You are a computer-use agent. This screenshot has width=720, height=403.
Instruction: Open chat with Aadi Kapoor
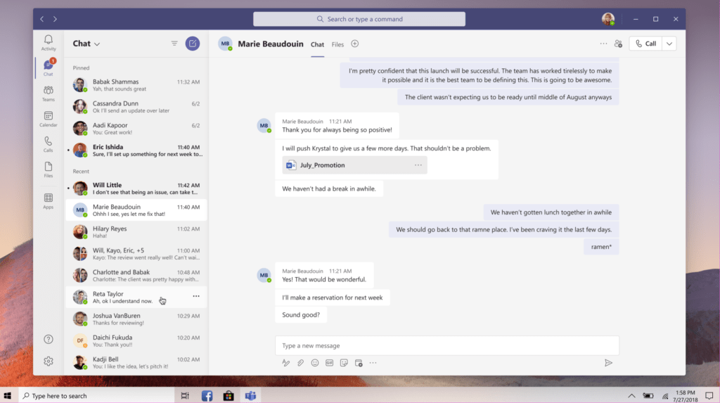[x=136, y=128]
